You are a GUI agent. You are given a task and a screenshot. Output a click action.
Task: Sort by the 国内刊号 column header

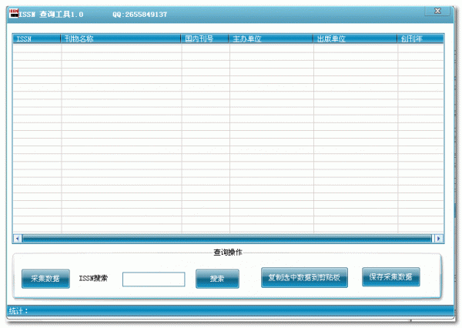205,38
